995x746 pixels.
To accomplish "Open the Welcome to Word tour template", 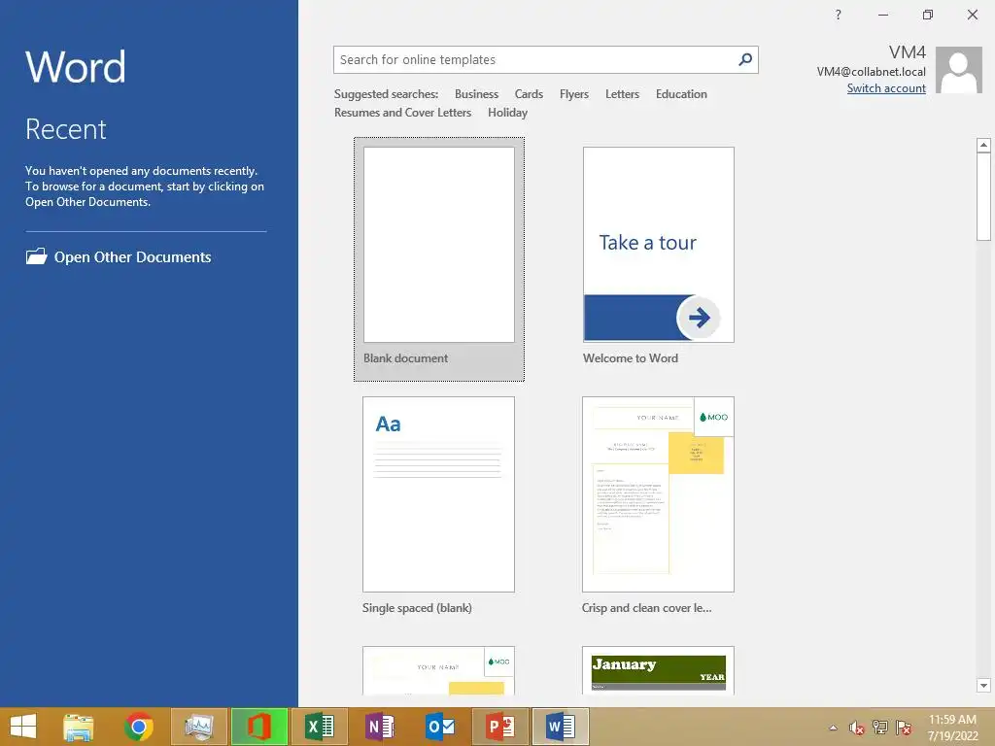I will point(659,245).
